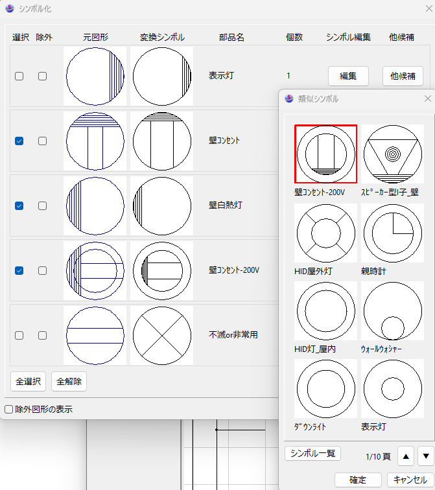Select the スピーカー型I子_壁 symbol thumbnail
The width and height of the screenshot is (435, 490).
point(393,154)
